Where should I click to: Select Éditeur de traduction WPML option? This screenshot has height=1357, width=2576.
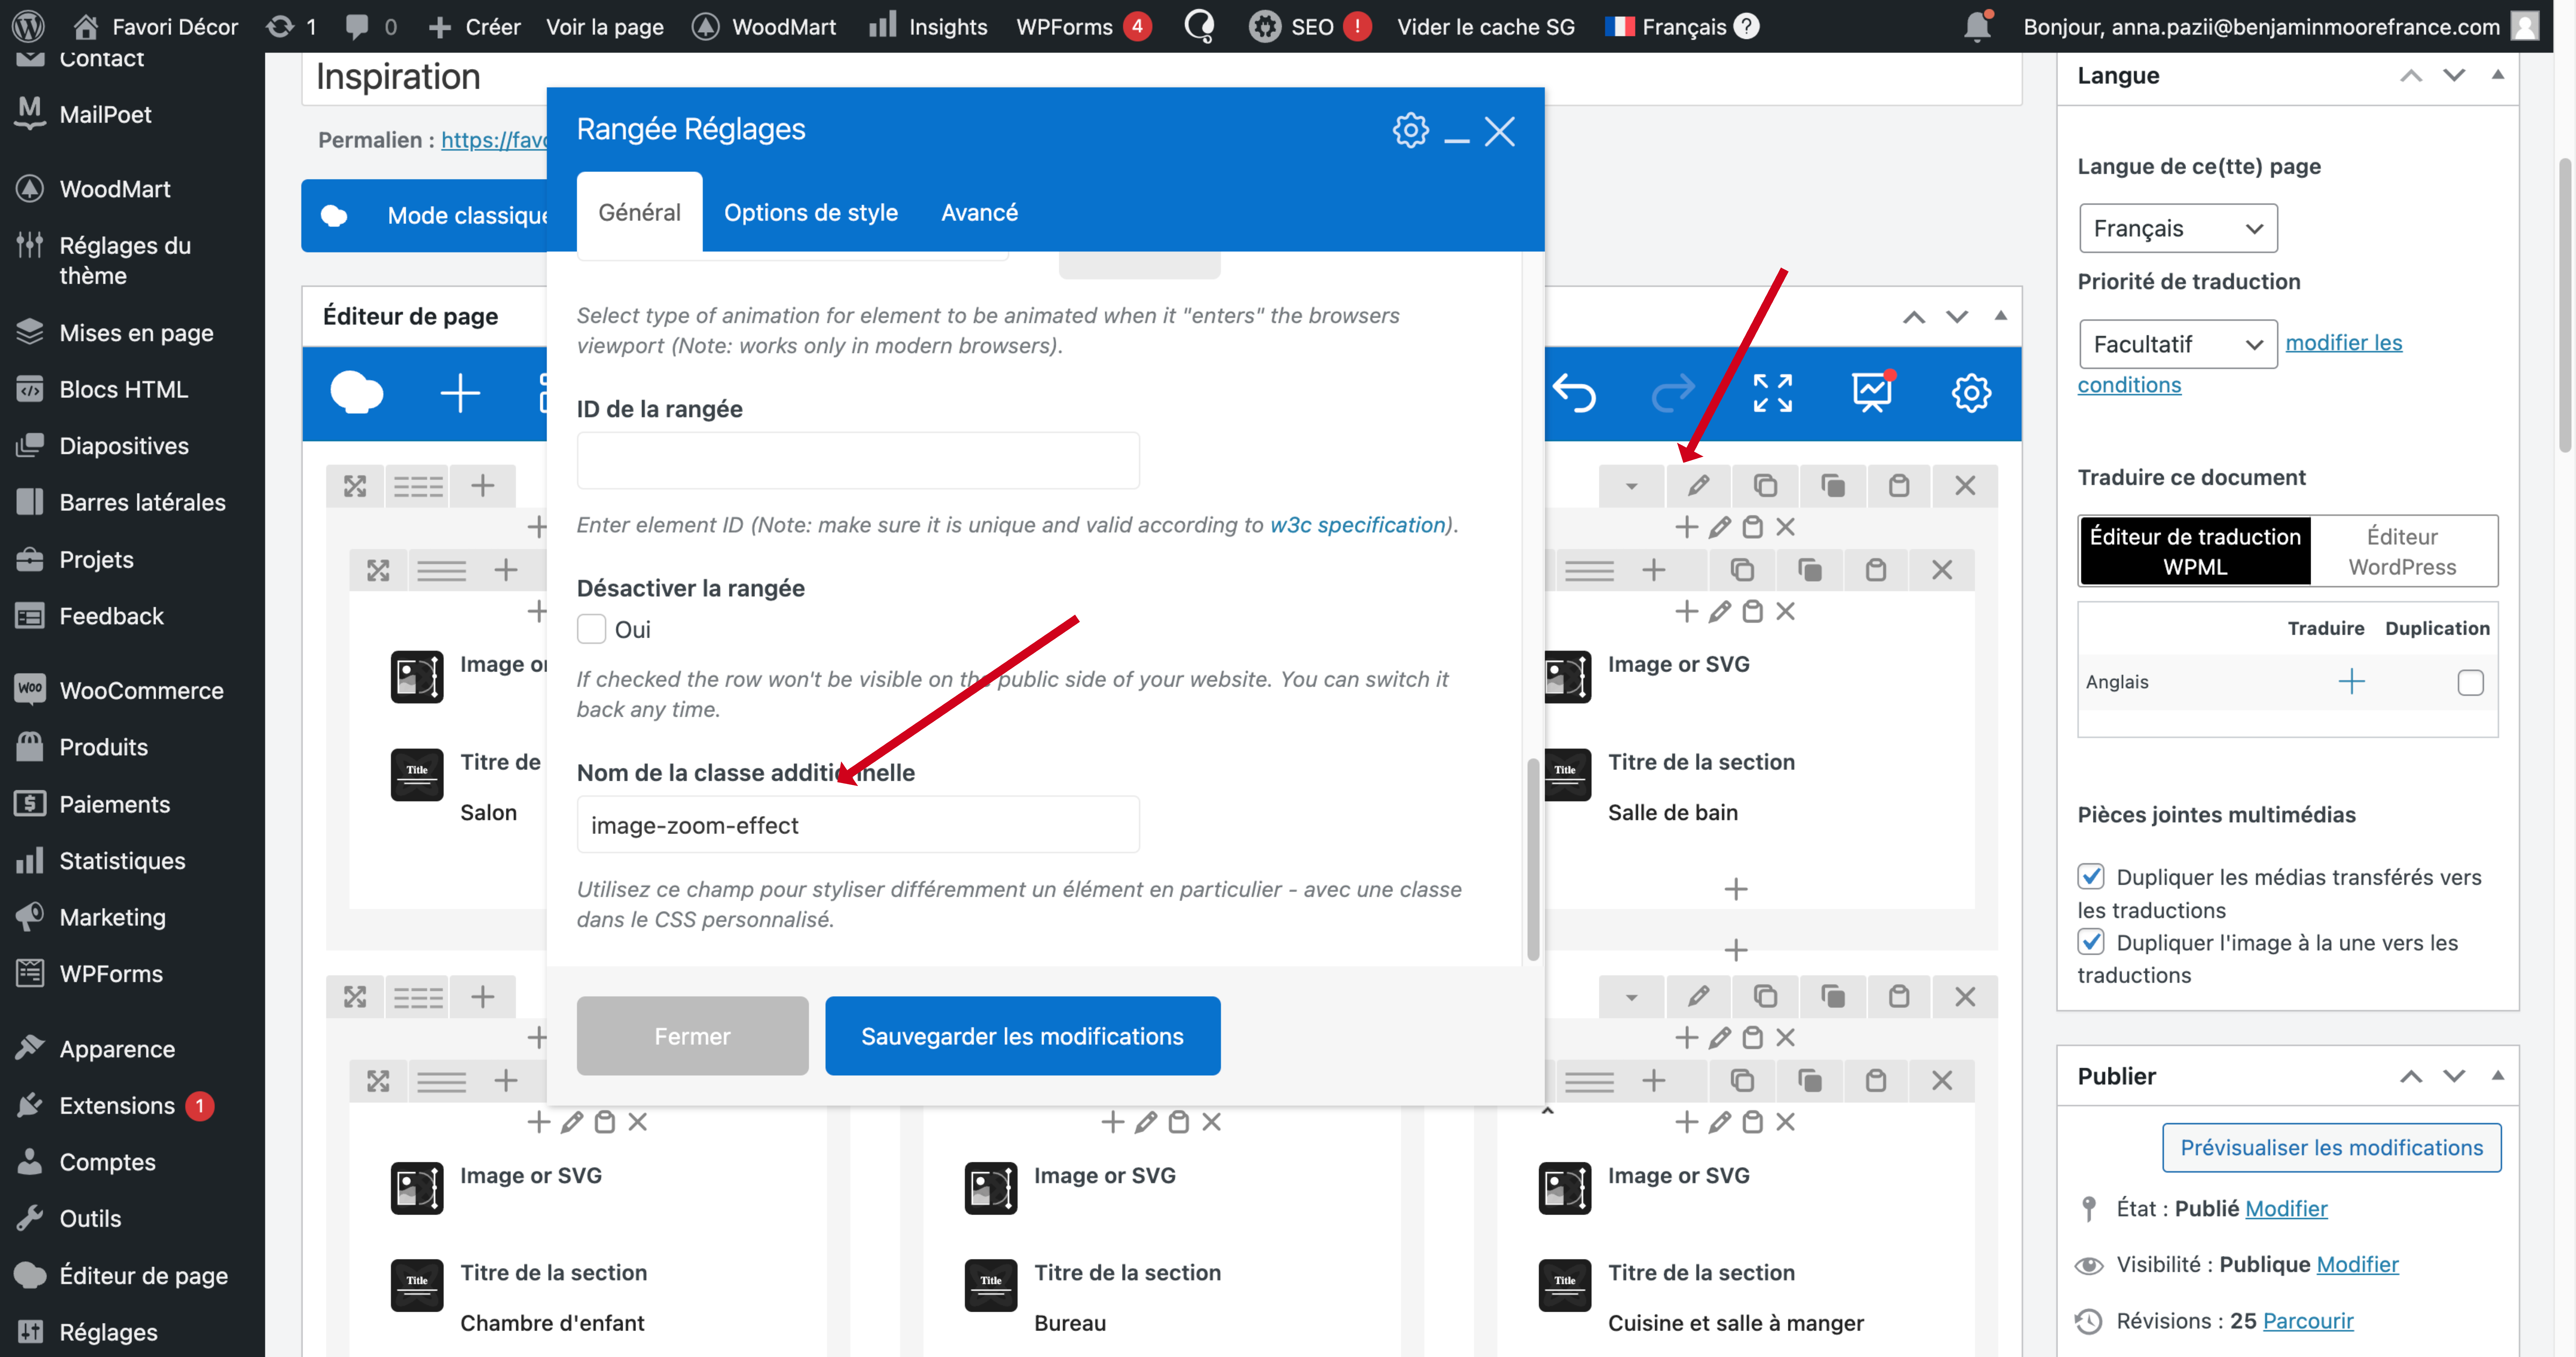(2195, 551)
